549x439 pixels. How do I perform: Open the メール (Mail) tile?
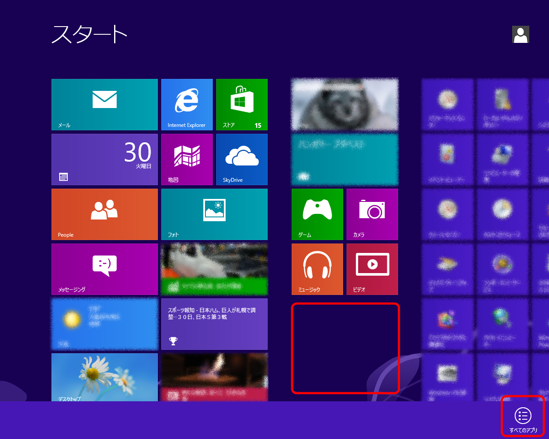[x=105, y=105]
